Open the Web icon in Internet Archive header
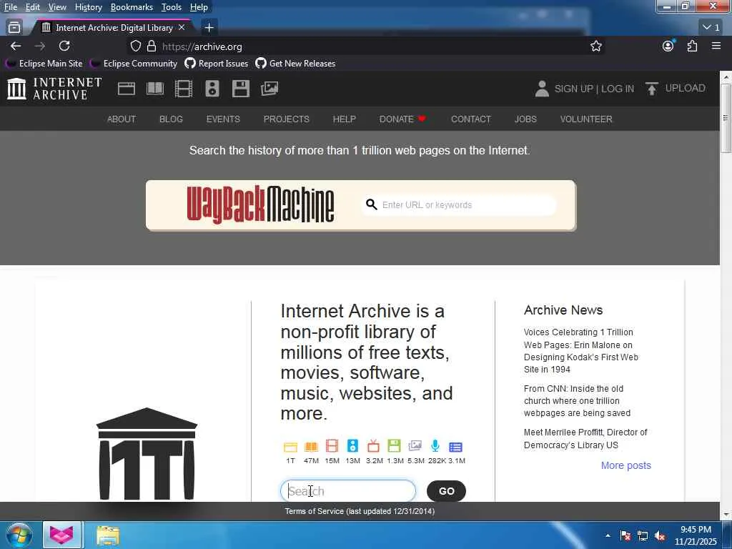Image resolution: width=732 pixels, height=549 pixels. [126, 89]
